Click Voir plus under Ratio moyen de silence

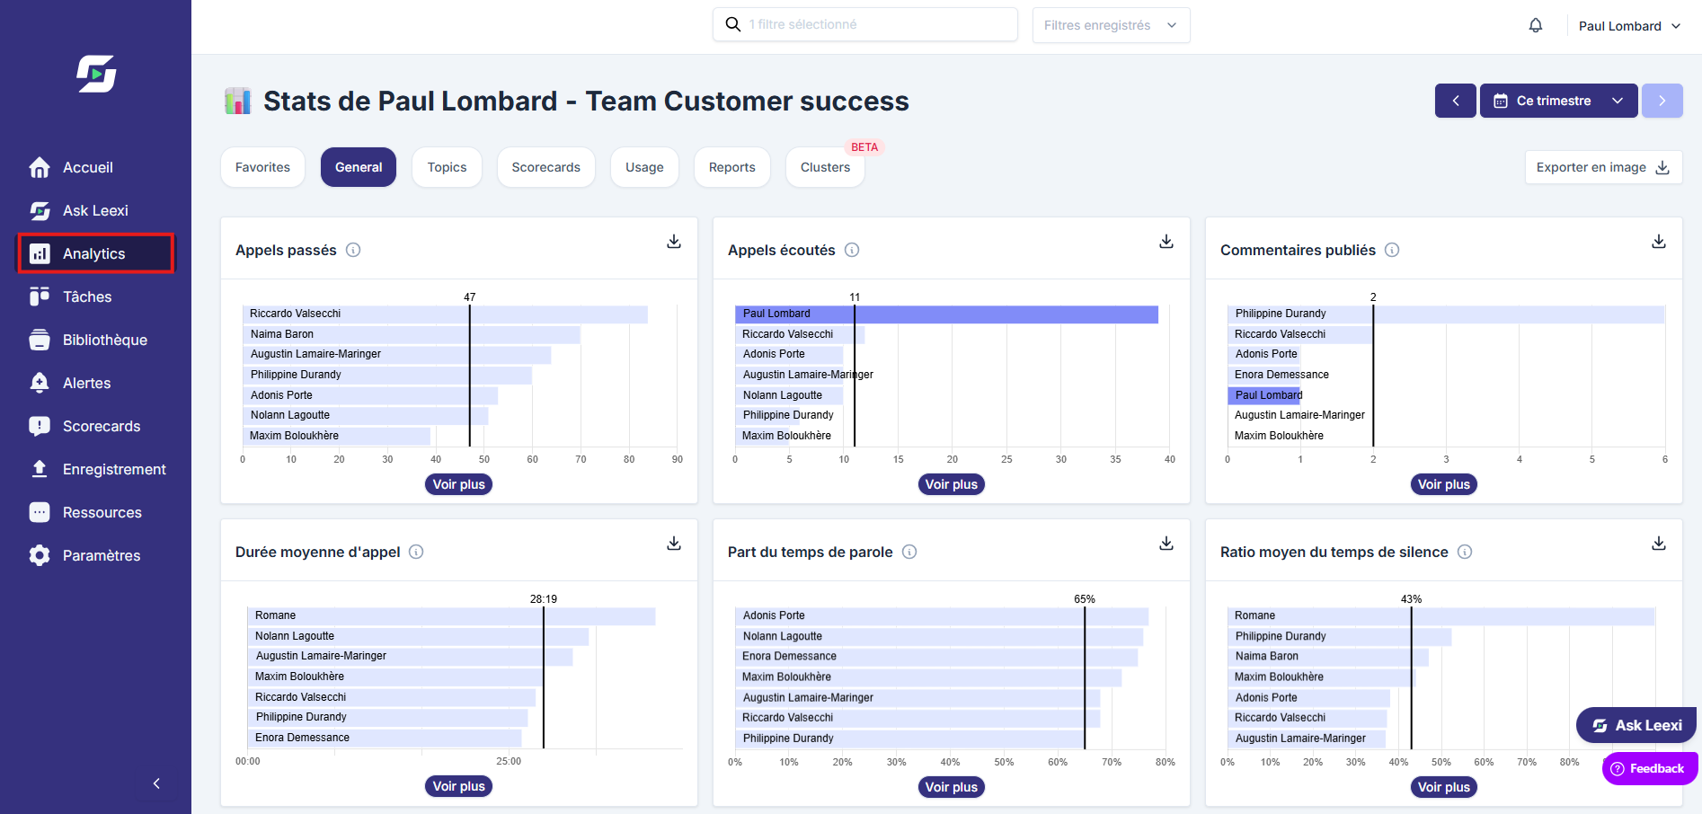pos(1443,787)
